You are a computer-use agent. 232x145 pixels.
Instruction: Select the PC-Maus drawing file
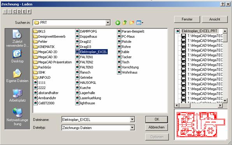126,37
